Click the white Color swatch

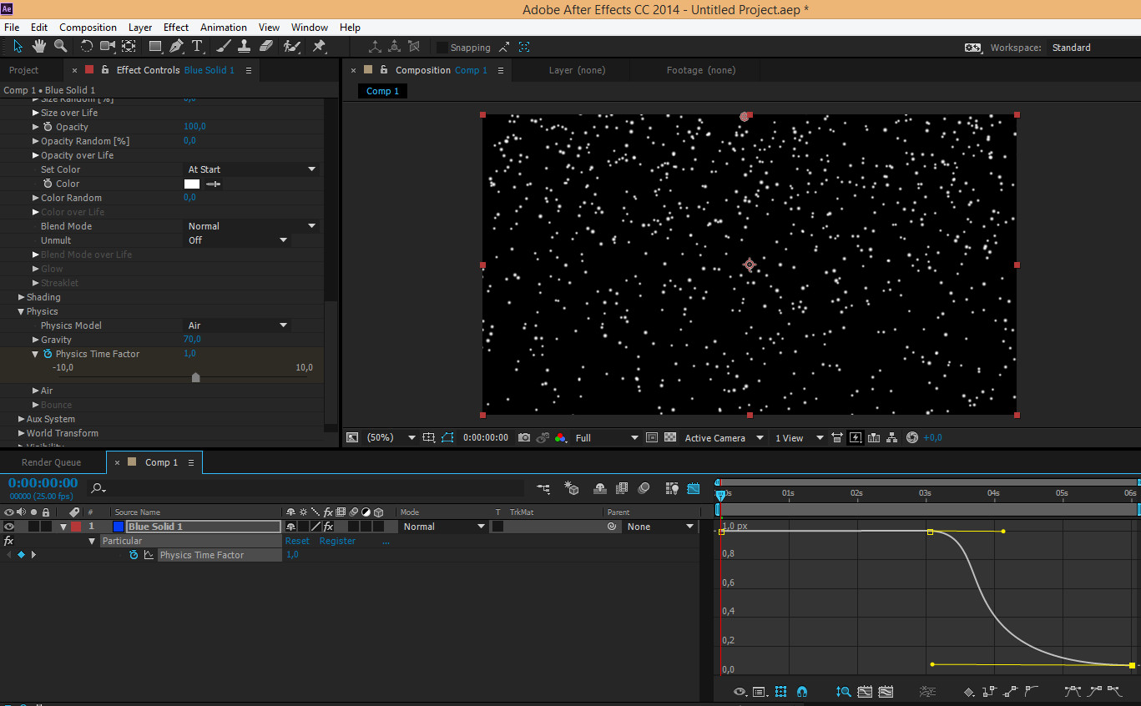click(192, 184)
